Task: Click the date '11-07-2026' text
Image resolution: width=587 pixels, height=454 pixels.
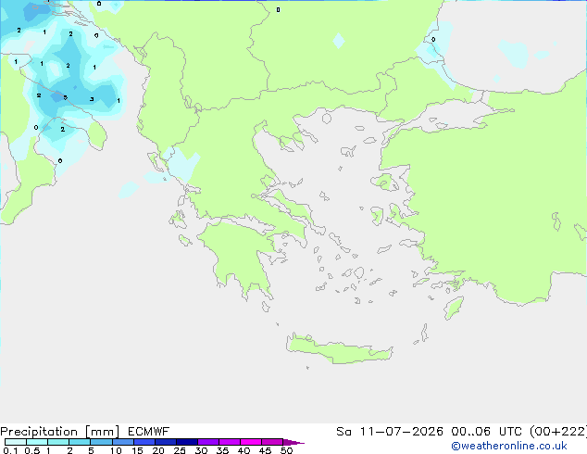Action: 401,432
